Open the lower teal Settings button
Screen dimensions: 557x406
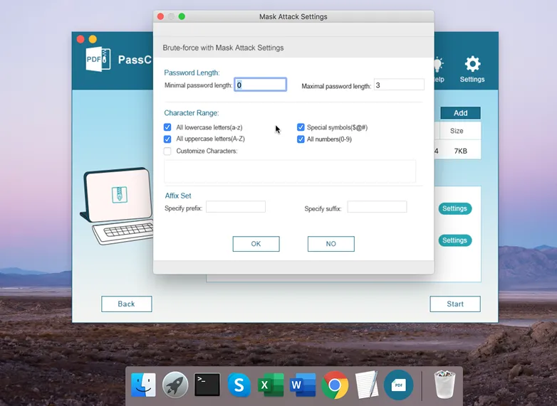pyautogui.click(x=454, y=240)
